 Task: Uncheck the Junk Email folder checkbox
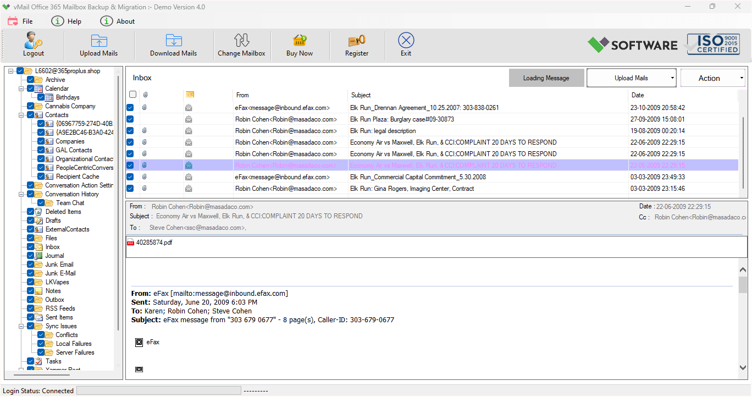click(x=31, y=264)
